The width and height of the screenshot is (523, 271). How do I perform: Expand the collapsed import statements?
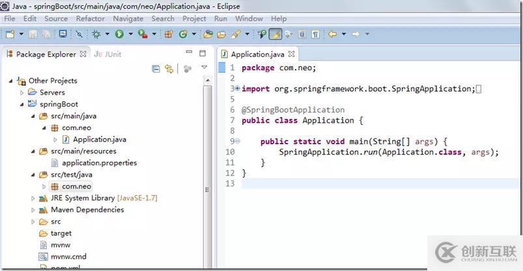pyautogui.click(x=237, y=88)
